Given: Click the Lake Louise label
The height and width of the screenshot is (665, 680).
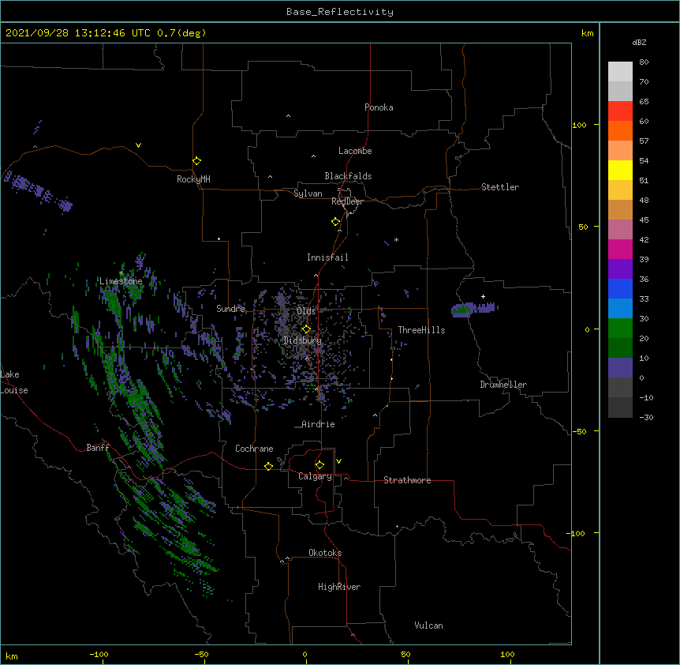Looking at the screenshot, I should (14, 382).
